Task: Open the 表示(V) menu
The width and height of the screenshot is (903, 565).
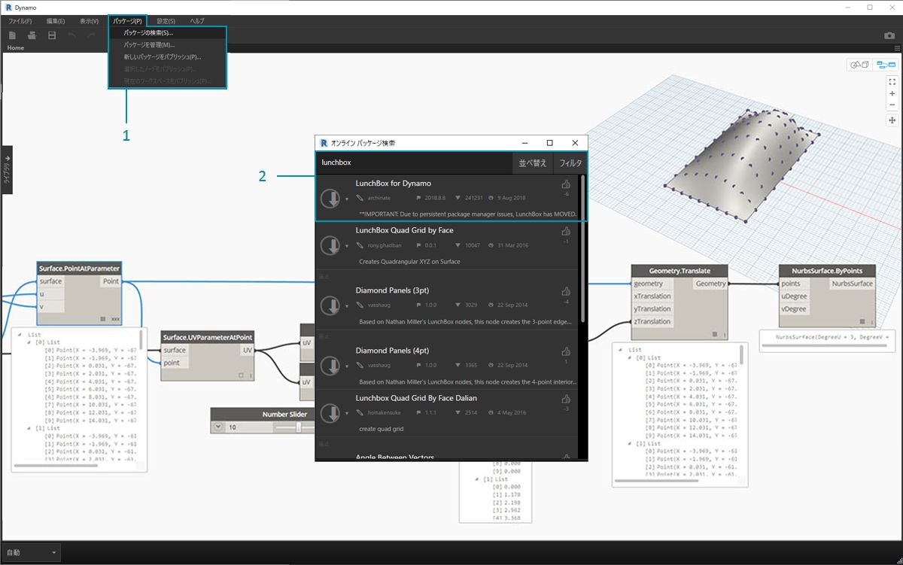Action: coord(89,20)
